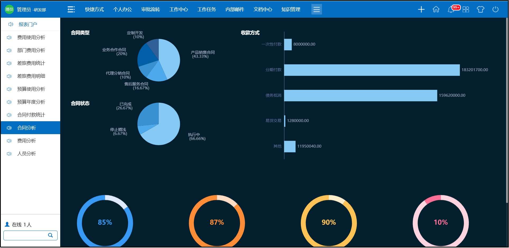Open 报表门户 in the sidebar
509x248 pixels.
click(28, 24)
